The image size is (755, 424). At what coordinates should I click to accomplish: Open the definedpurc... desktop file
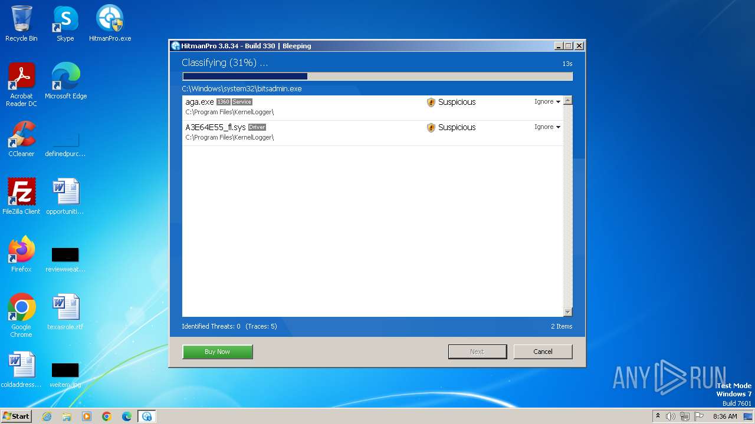point(65,144)
